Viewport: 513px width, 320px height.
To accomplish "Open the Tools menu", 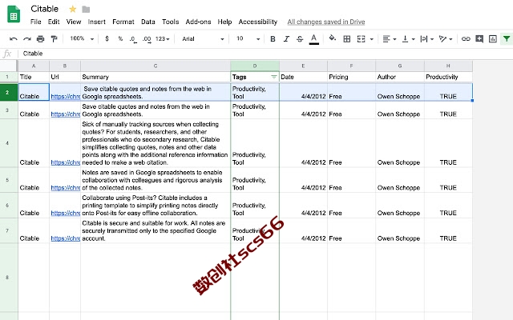I will [x=171, y=22].
